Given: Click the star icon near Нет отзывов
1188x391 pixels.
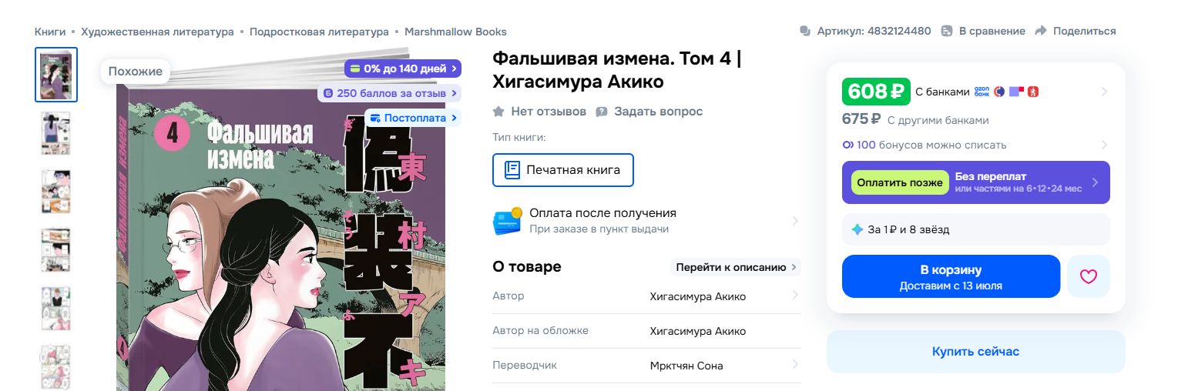Looking at the screenshot, I should pyautogui.click(x=499, y=112).
